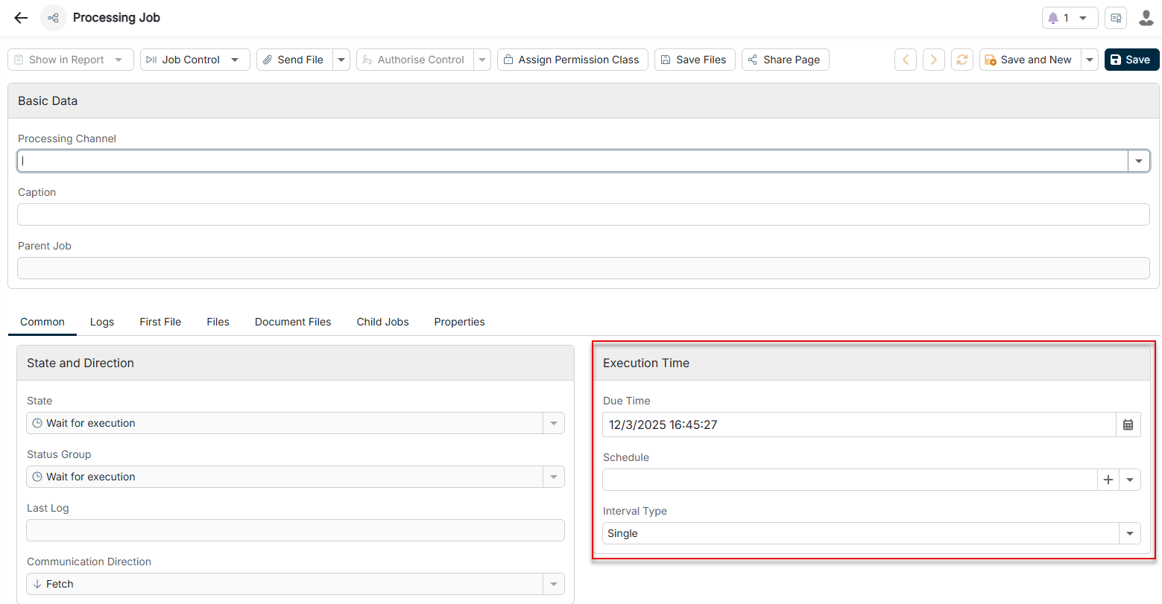Switch to the Logs tab

102,322
